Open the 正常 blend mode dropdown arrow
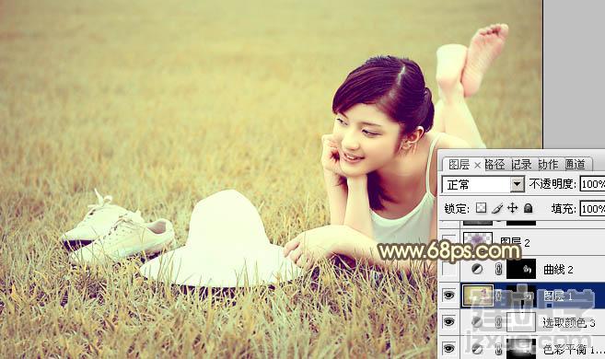The image size is (605, 359). 517,184
